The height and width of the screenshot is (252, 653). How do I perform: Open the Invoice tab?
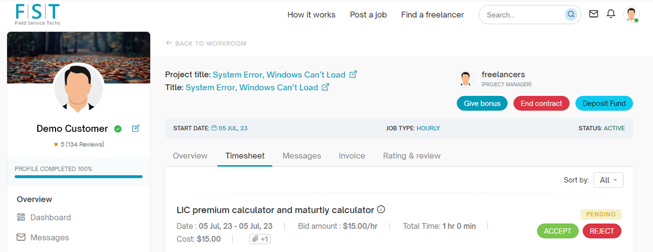click(x=352, y=156)
